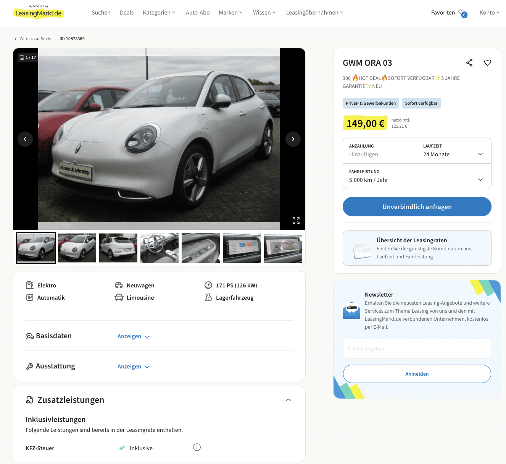Select camera display thumbnail
The image size is (506, 464).
(283, 248)
